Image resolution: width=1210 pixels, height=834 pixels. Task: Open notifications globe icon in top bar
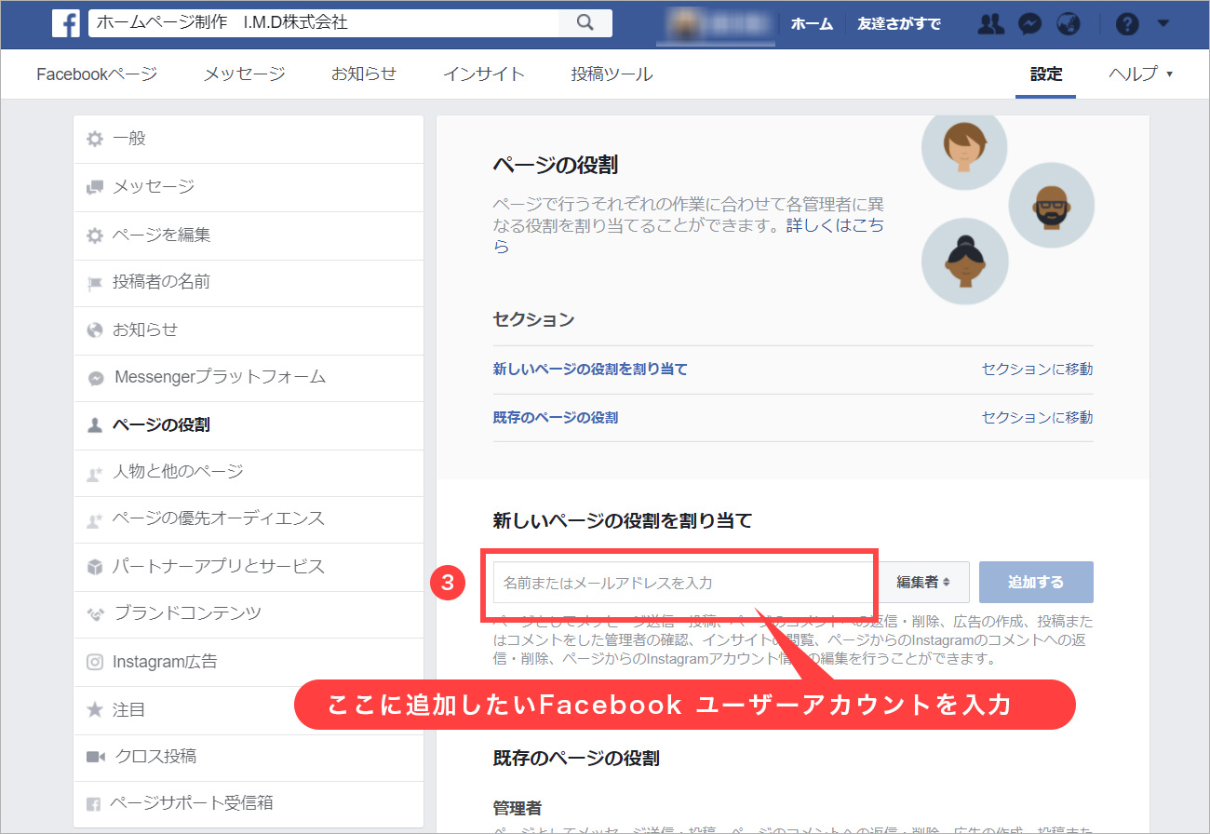(x=1068, y=24)
